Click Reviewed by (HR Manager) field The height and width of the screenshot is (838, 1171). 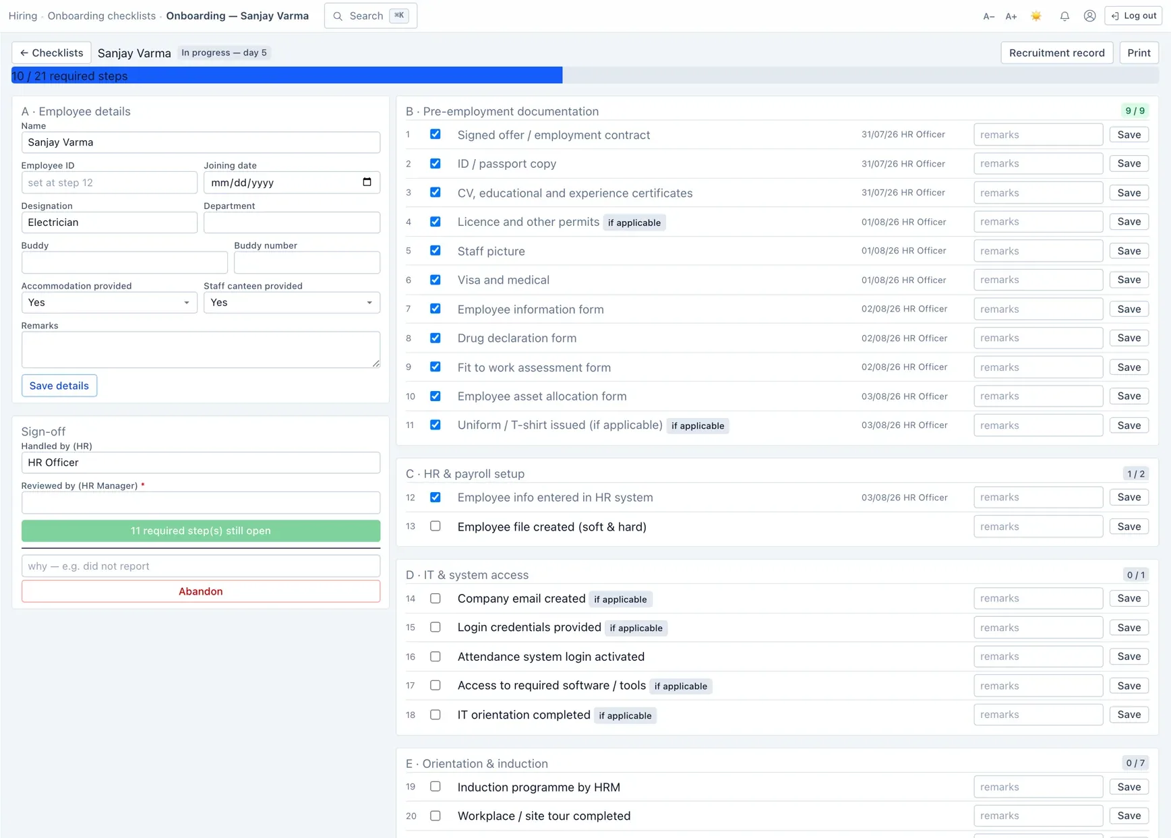pos(201,502)
